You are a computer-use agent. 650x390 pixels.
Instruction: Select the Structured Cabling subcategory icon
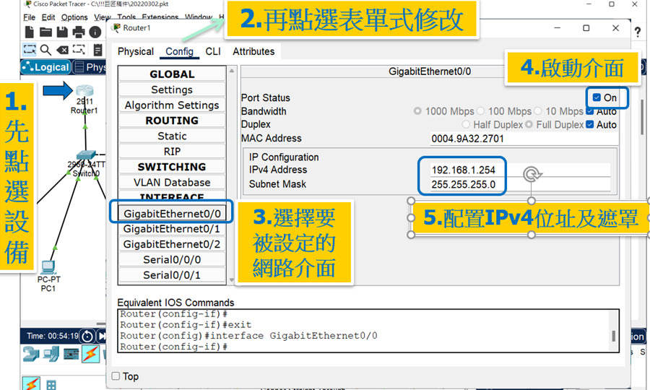click(51, 385)
